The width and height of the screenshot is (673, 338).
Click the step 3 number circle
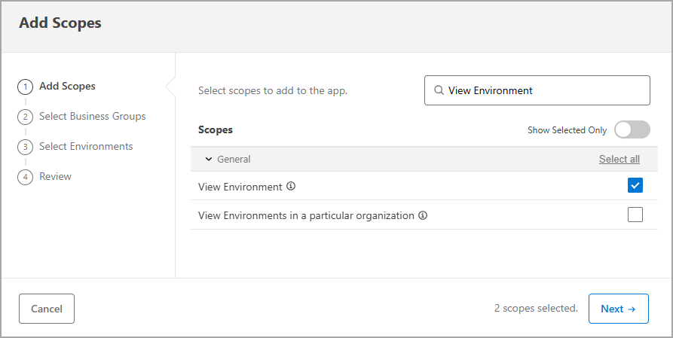tap(25, 147)
